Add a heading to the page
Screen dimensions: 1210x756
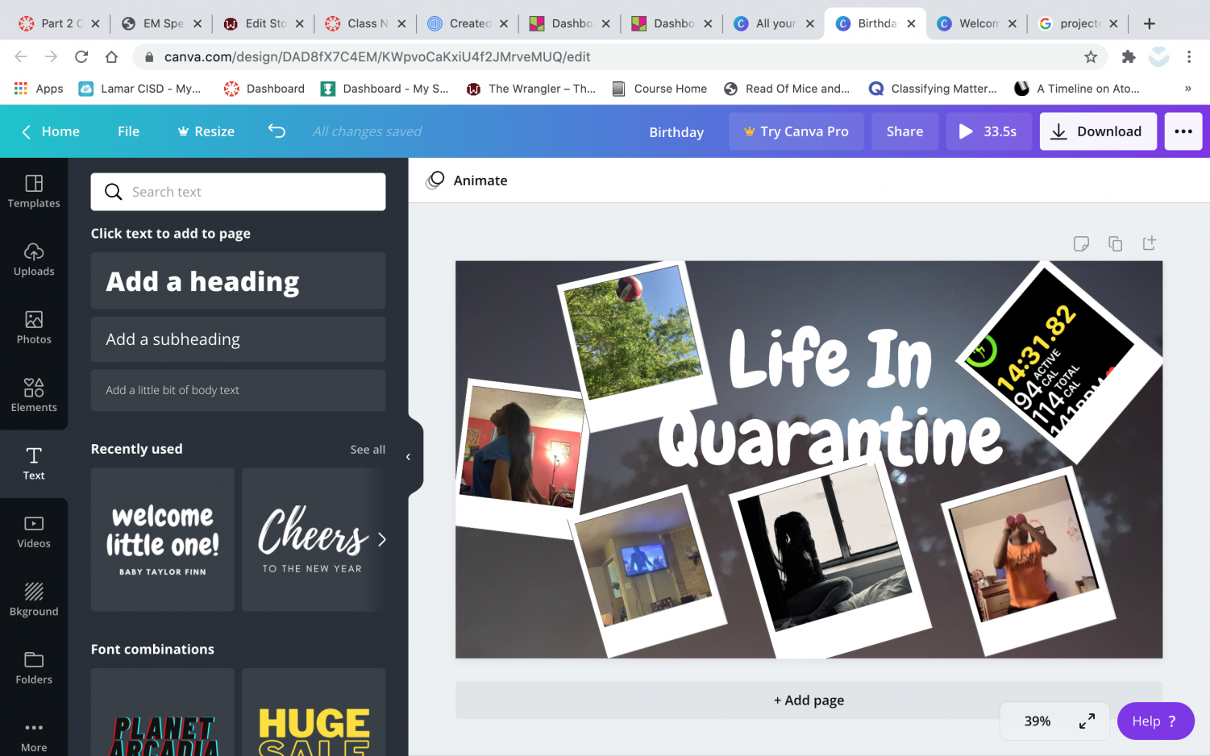click(238, 281)
